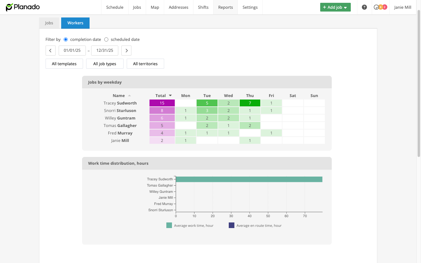Viewport: 421px width, 263px height.
Task: Click Tracey Sudworth's Thursday cell 7
Action: [x=250, y=103]
